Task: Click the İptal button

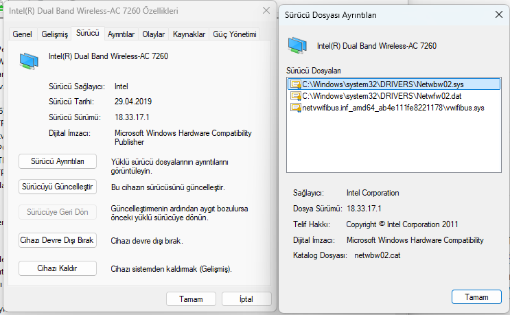Action: tap(246, 299)
